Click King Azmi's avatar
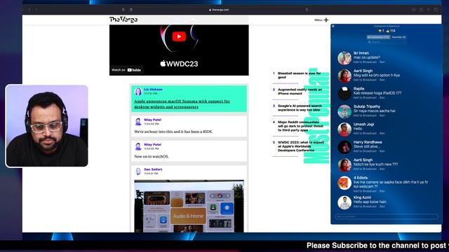Screen dimensions: 449x252 tap(344, 202)
